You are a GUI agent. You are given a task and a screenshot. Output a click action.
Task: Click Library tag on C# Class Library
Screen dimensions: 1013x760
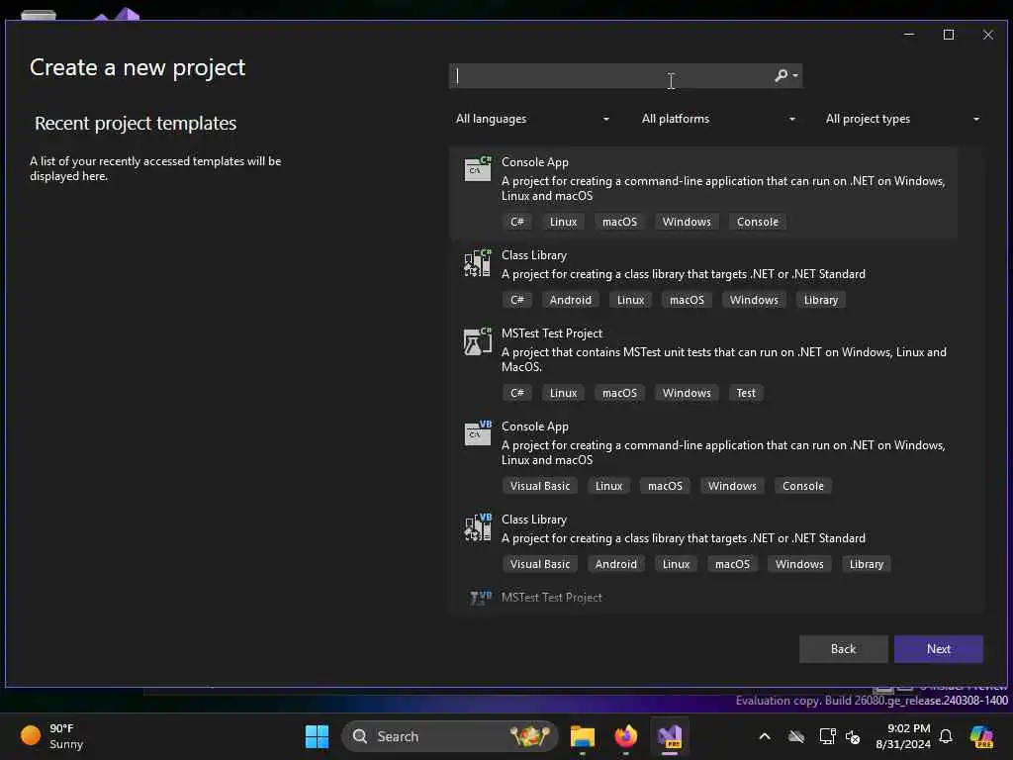820,300
